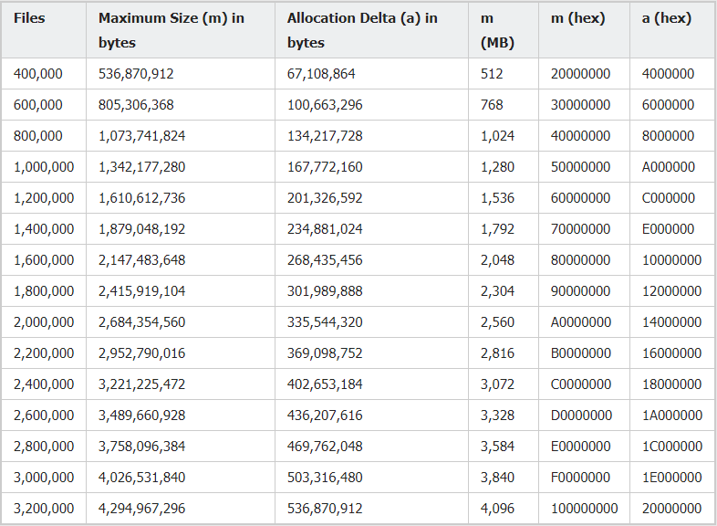Image resolution: width=717 pixels, height=526 pixels.
Task: Click the 400,000 files cell
Action: (38, 74)
